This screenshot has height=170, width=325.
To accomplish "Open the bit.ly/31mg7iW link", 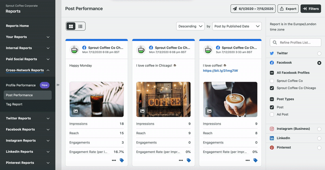I will (x=220, y=71).
